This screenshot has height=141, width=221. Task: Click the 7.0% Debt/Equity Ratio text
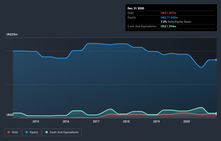176,22
